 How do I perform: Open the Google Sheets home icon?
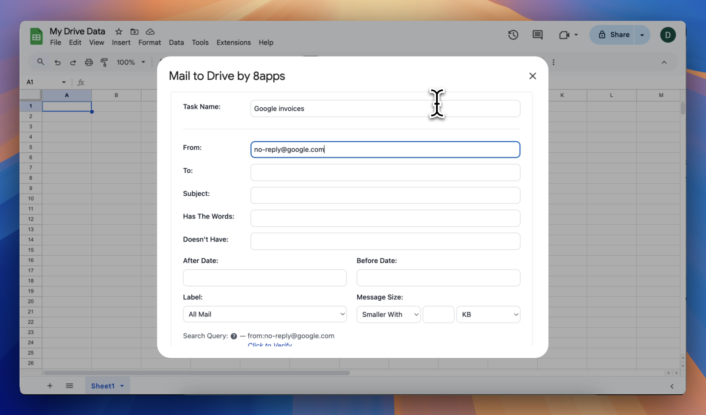[x=37, y=36]
